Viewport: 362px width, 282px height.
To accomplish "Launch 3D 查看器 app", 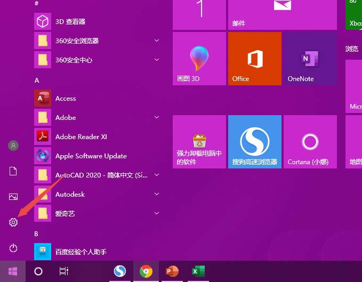I will point(97,21).
